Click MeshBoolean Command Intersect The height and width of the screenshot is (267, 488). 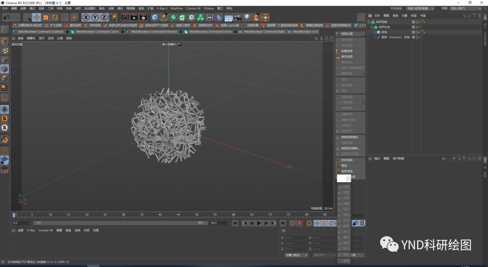(x=154, y=32)
